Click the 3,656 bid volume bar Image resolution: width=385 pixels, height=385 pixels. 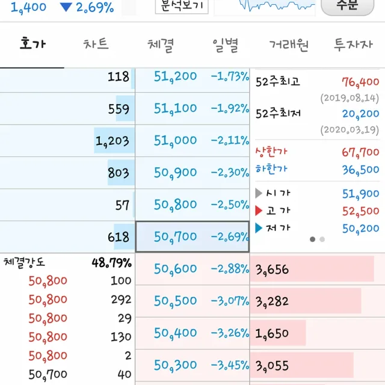[312, 269]
